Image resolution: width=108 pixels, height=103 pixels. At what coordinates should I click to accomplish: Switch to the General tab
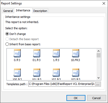[8, 11]
